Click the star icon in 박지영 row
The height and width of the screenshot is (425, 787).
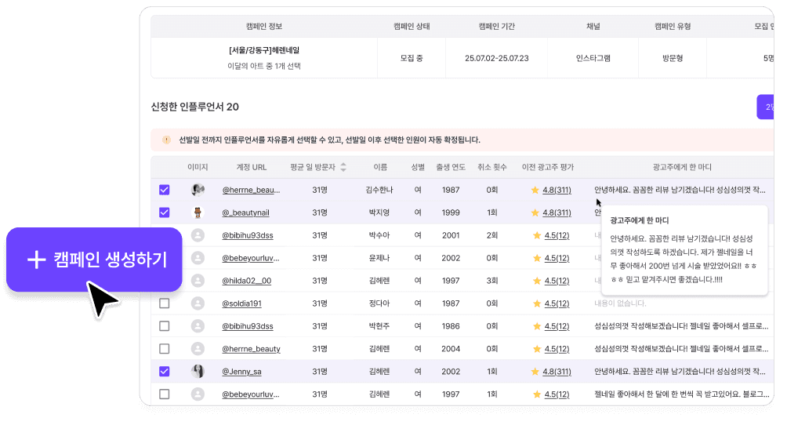point(535,212)
